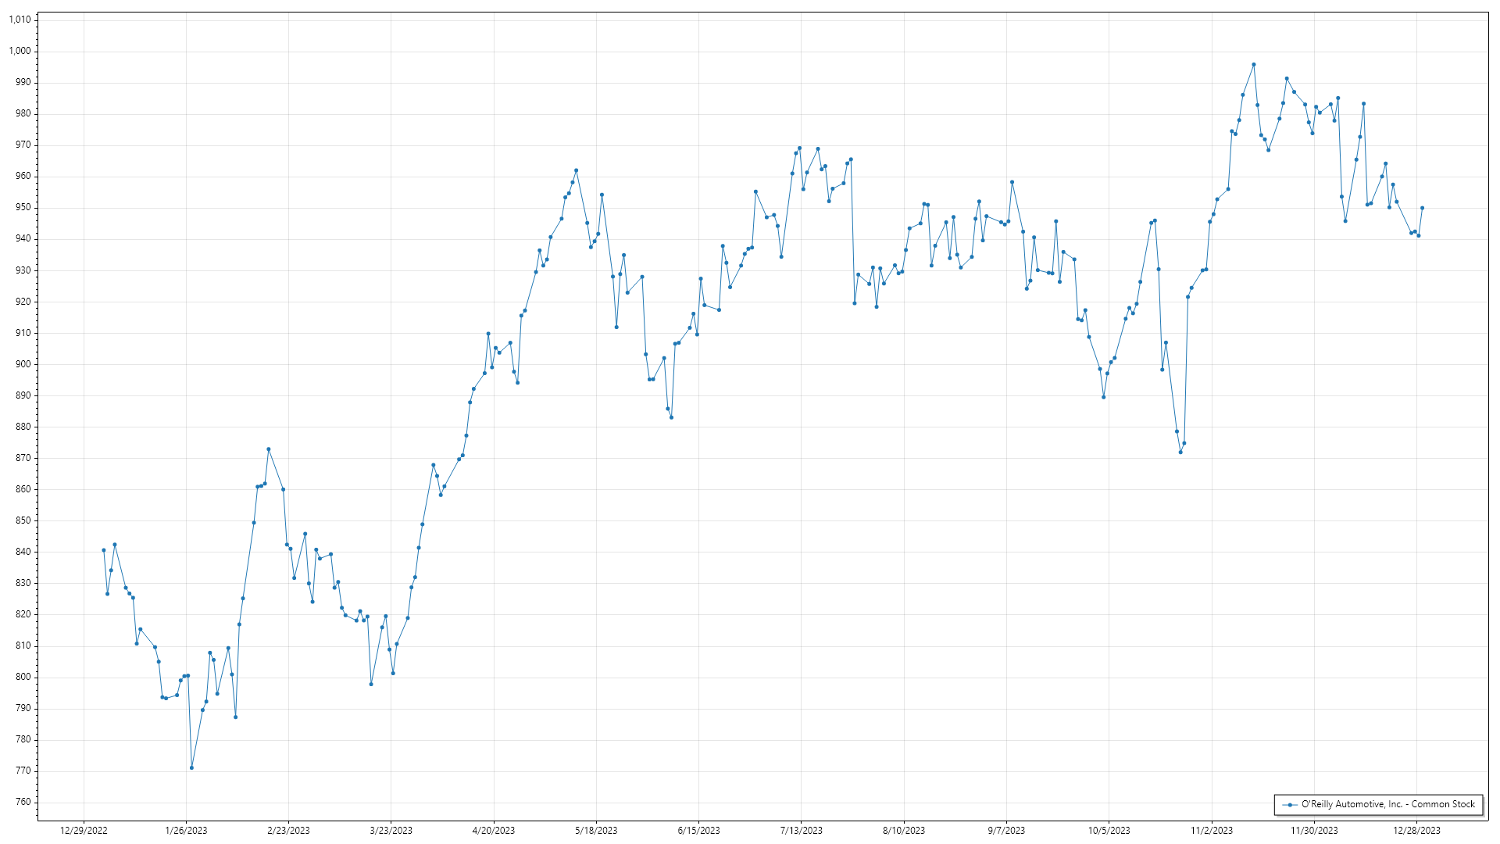Click the blue series marker icon in the legend
The width and height of the screenshot is (1500, 844).
click(x=1290, y=805)
